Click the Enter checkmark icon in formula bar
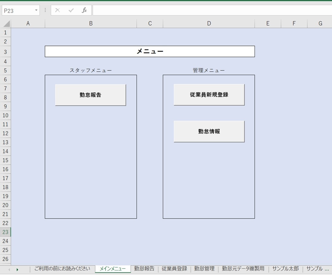 click(71, 10)
